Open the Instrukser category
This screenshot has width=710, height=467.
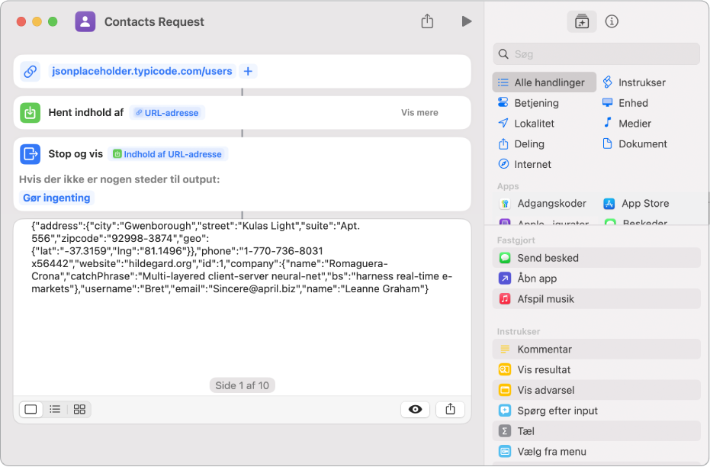point(634,82)
